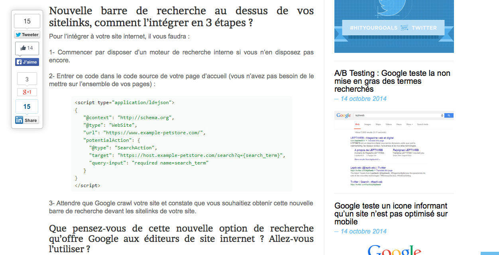Click first '14 octobre 2014' date under A/B Testing
Viewport: 499px width, 255px height.
coord(363,99)
